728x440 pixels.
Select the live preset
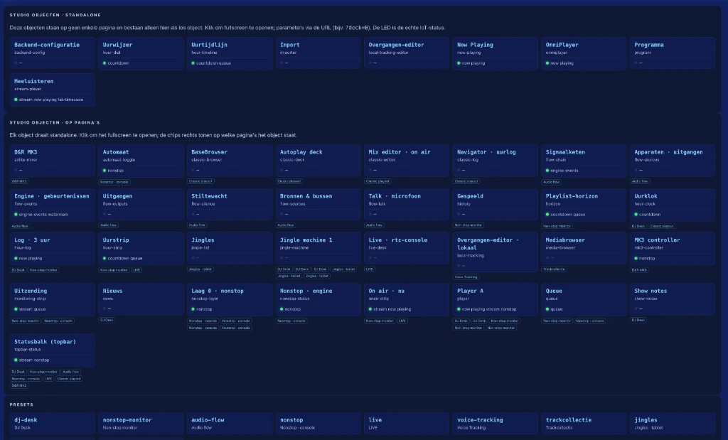(x=407, y=423)
